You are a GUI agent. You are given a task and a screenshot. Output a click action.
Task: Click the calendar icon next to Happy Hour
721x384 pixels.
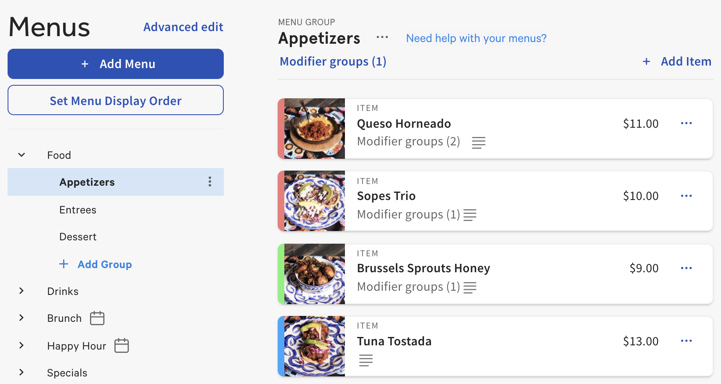click(122, 346)
